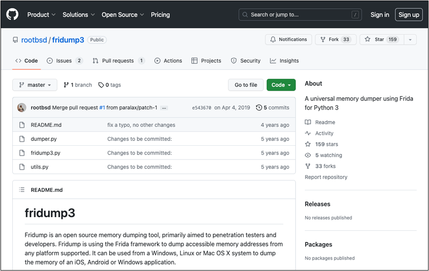The width and height of the screenshot is (429, 271).
Task: Open the dumper.py 'Changes to be committed:' commit
Action: point(139,139)
